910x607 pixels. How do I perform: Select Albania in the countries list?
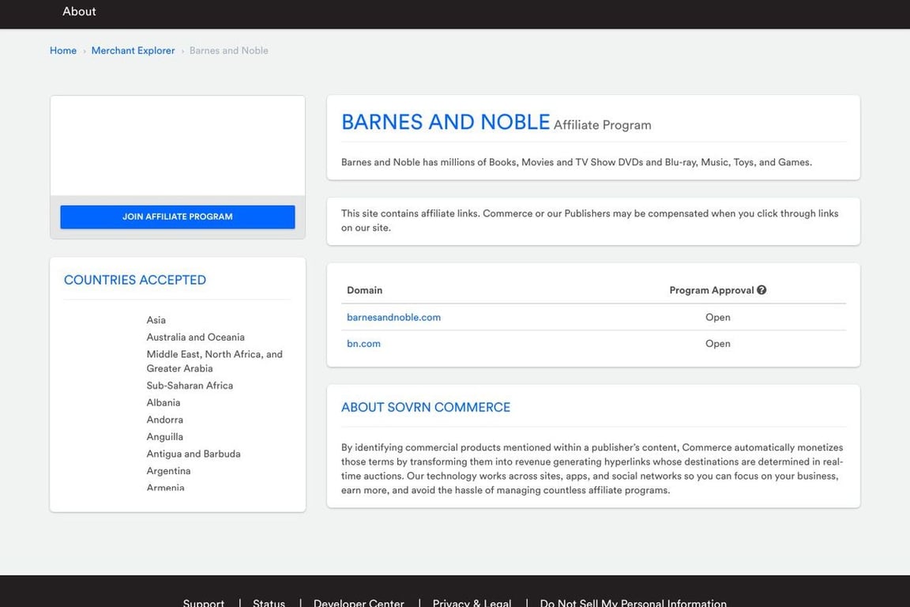click(163, 402)
